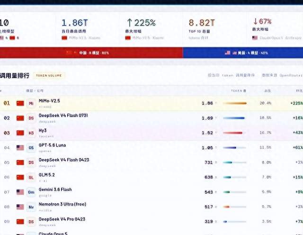This screenshot has width=303, height=235.
Task: Click token value 319 for DeepSeek V4 Pro 0423
Action: click(209, 222)
